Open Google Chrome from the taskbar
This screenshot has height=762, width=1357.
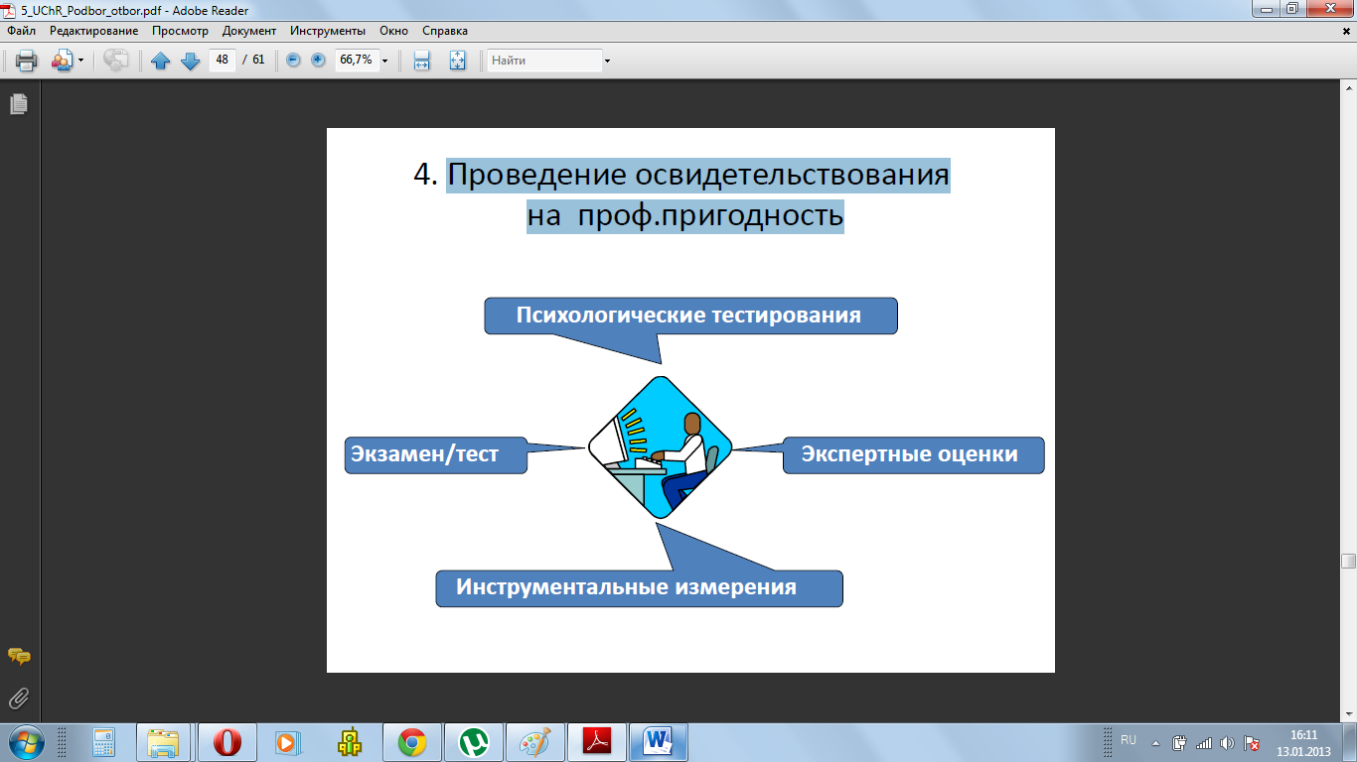click(412, 742)
